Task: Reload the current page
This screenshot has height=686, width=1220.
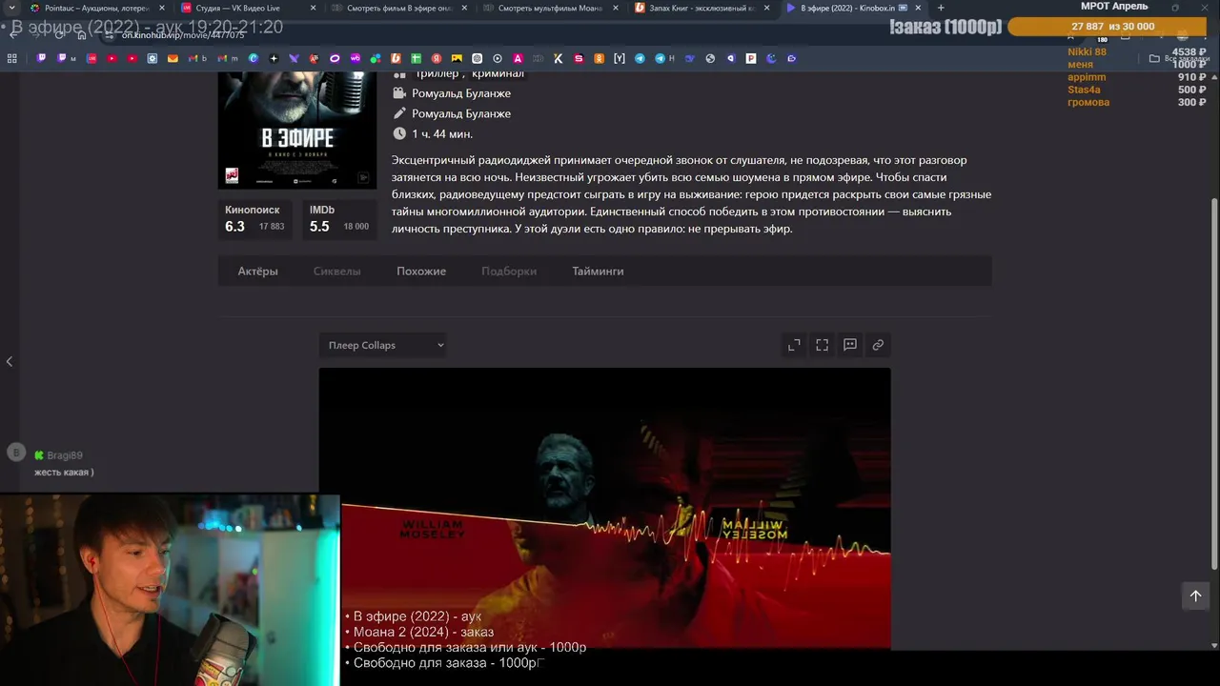Action: 59,34
